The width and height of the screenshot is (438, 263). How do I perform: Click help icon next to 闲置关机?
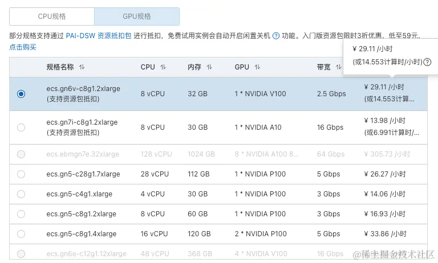point(276,36)
